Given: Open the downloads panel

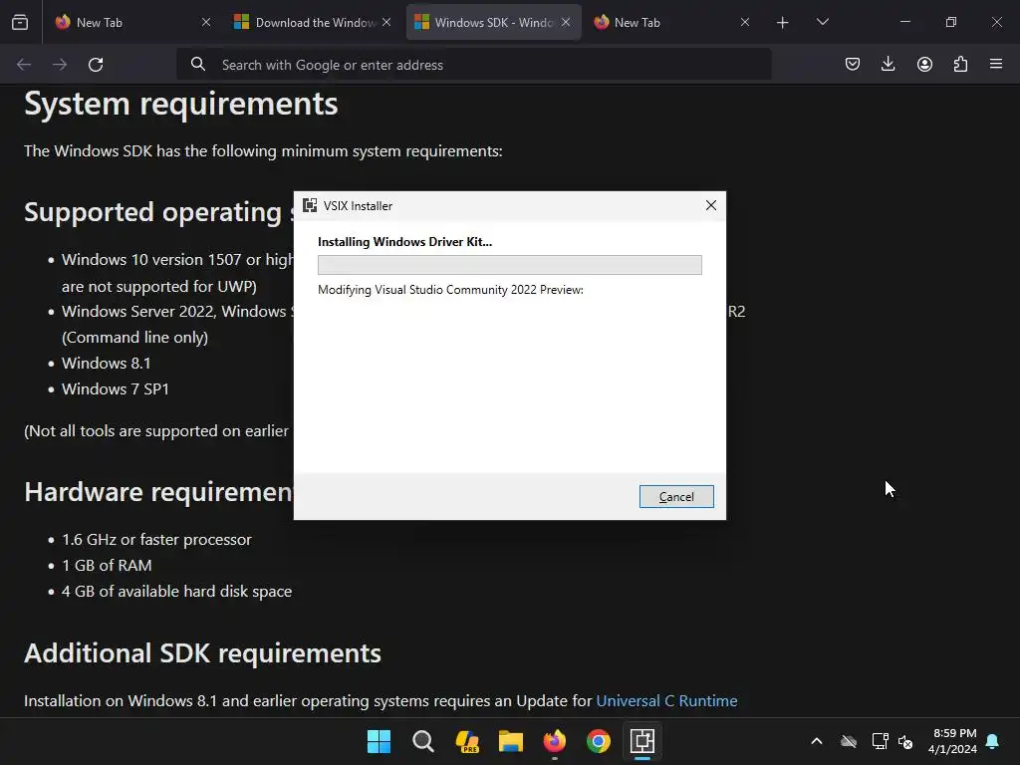Looking at the screenshot, I should pyautogui.click(x=888, y=64).
